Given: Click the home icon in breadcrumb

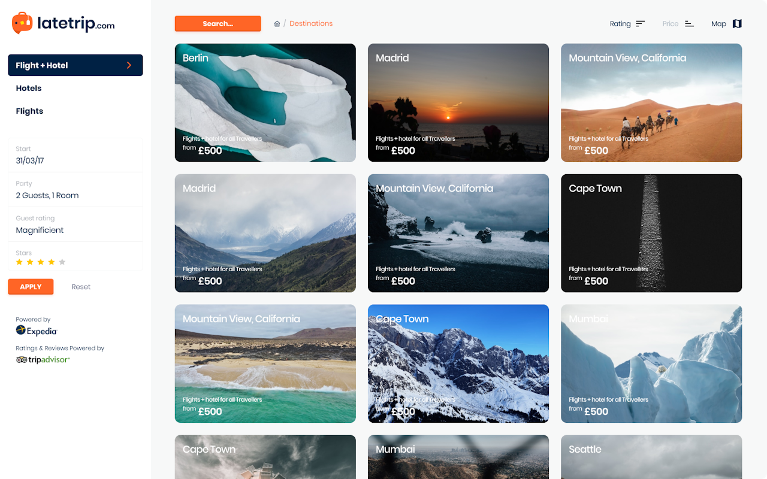Looking at the screenshot, I should point(277,24).
